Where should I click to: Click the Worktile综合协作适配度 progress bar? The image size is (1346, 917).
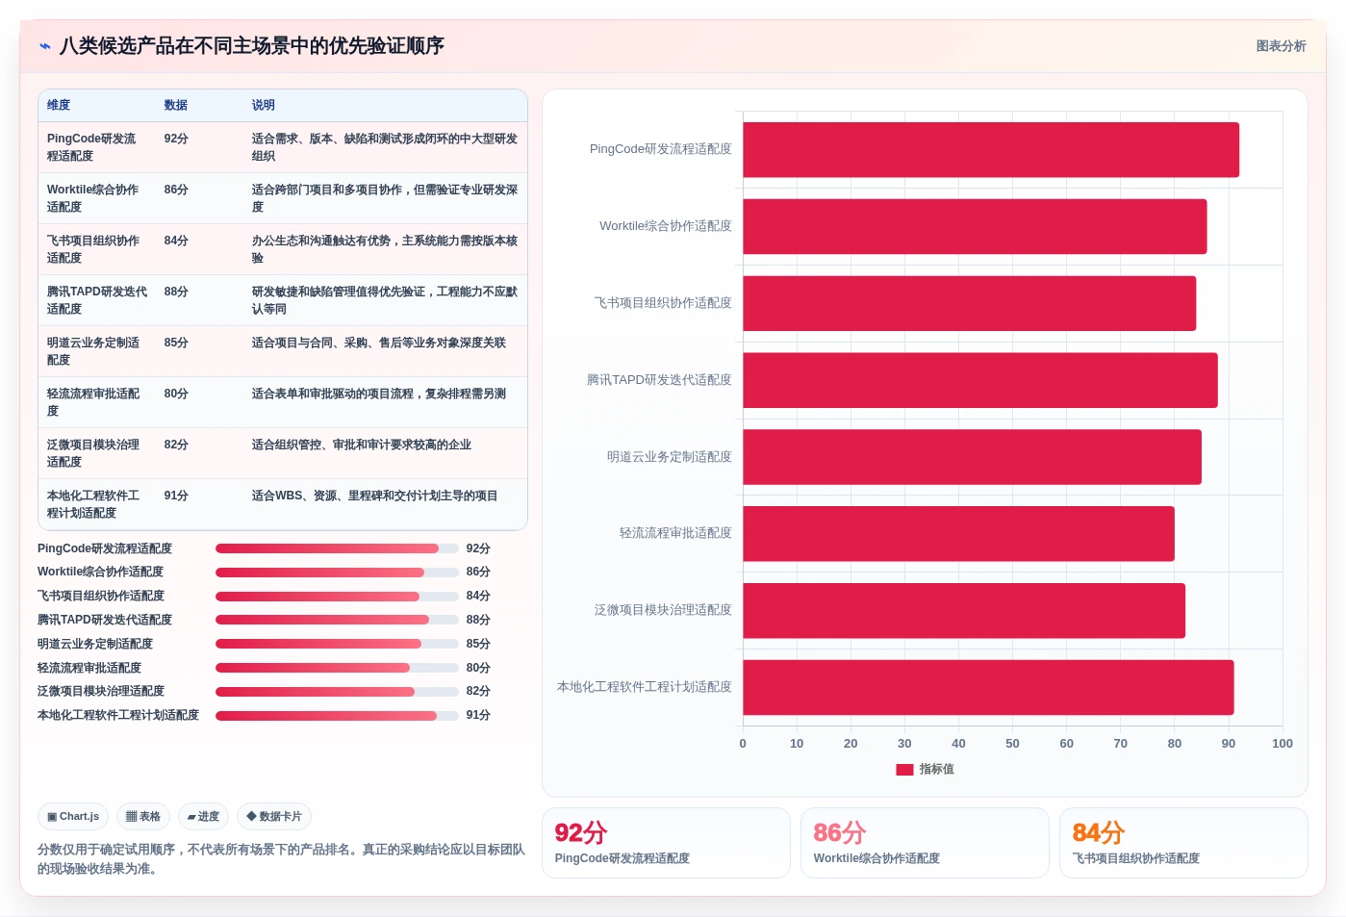(337, 573)
